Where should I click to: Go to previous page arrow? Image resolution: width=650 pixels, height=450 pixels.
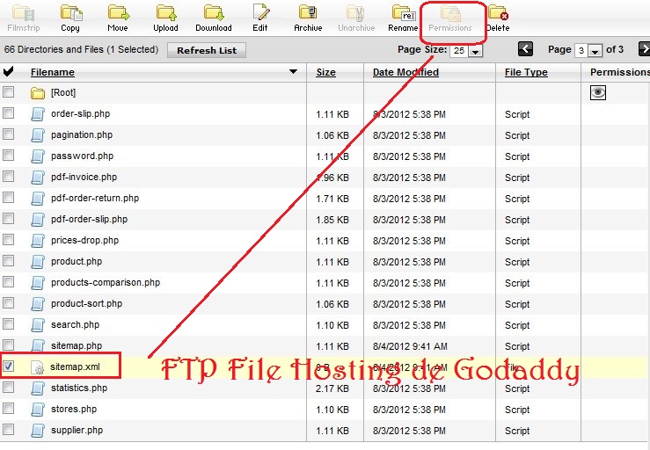(x=525, y=49)
